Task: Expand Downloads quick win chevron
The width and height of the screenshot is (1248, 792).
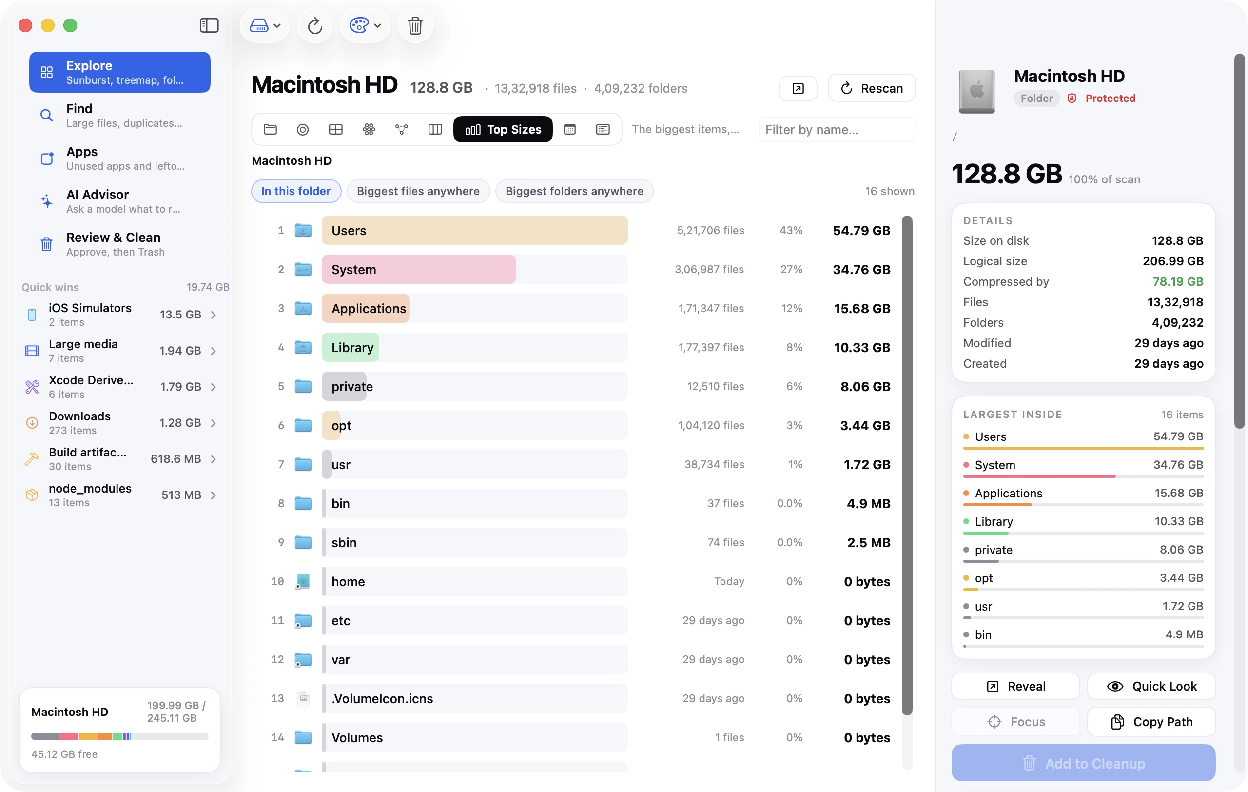Action: pos(214,423)
